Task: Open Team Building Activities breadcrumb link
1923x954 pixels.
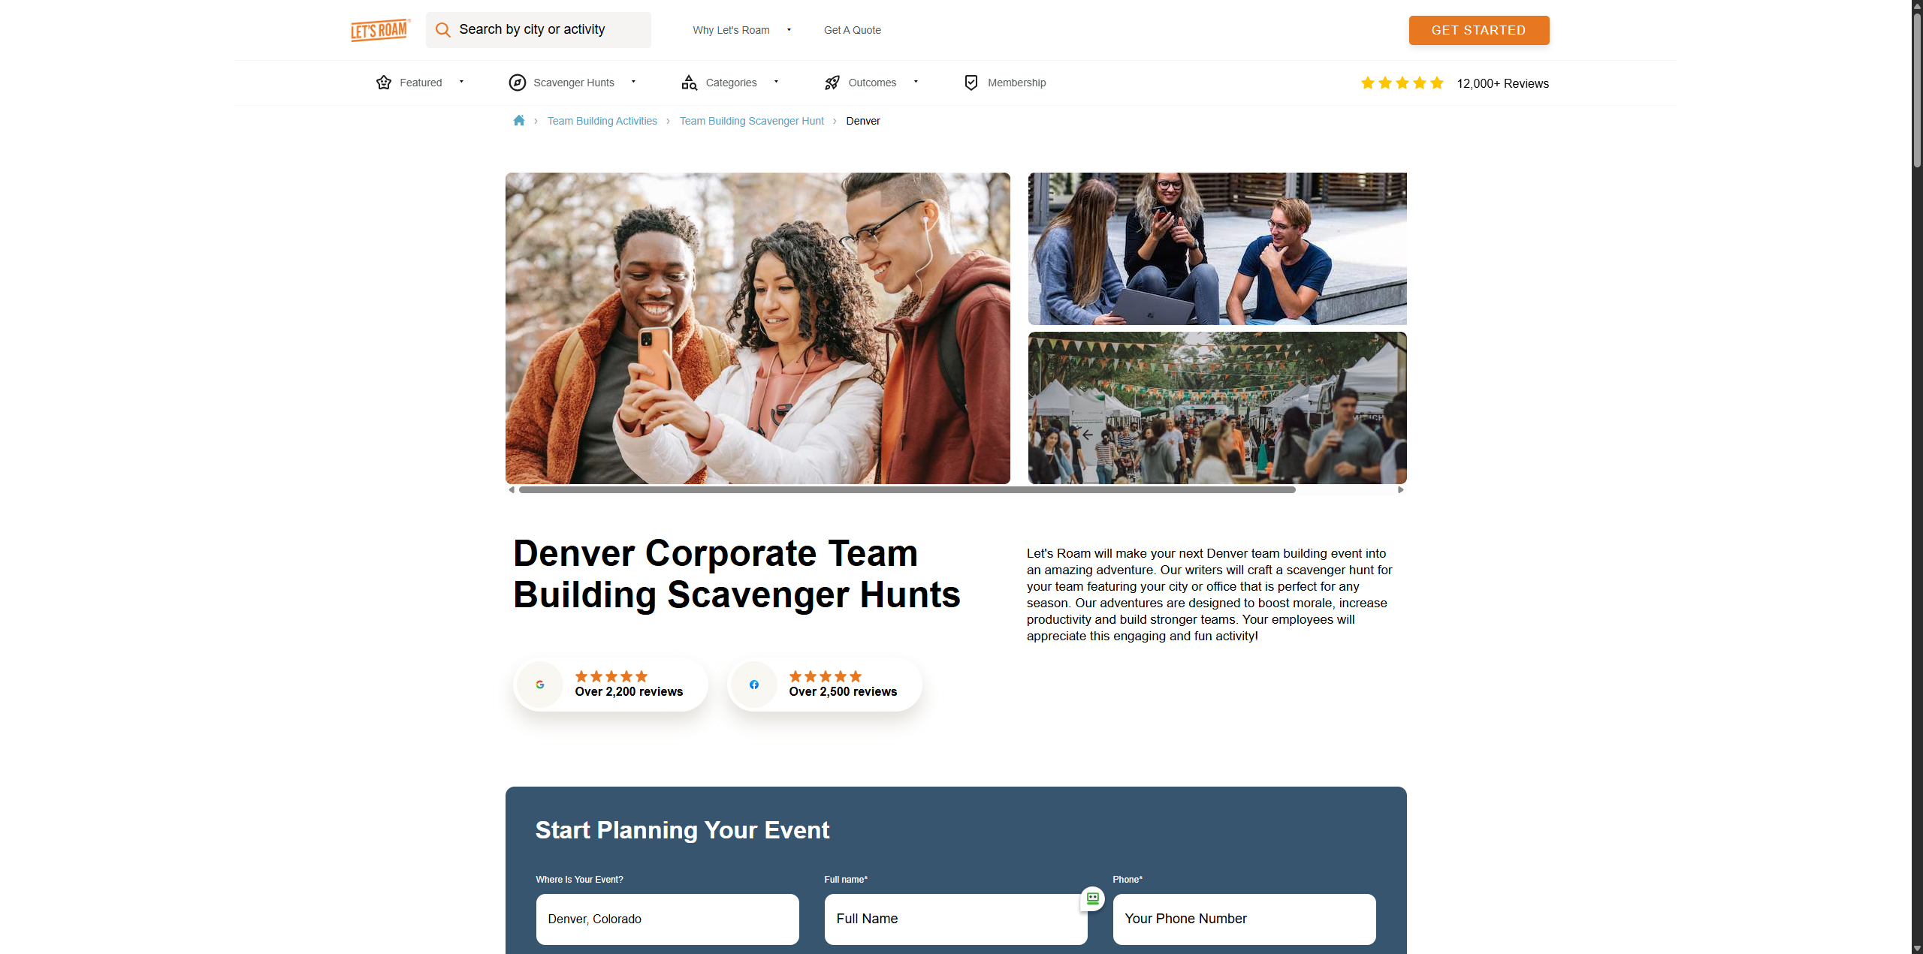Action: pyautogui.click(x=602, y=121)
